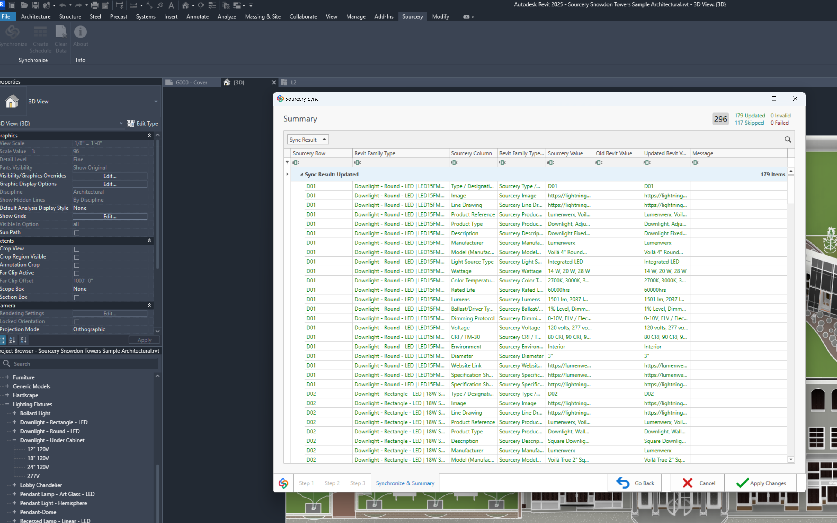837x523 pixels.
Task: Click the search magnifier icon in Summary grid
Action: (x=788, y=139)
